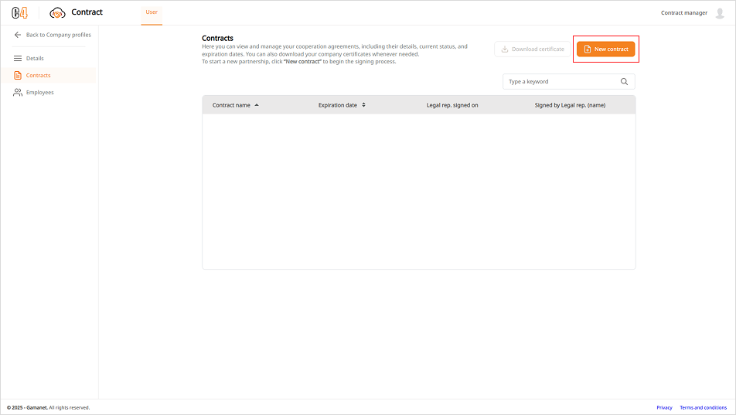Open the user avatar icon
The width and height of the screenshot is (736, 415).
point(720,13)
